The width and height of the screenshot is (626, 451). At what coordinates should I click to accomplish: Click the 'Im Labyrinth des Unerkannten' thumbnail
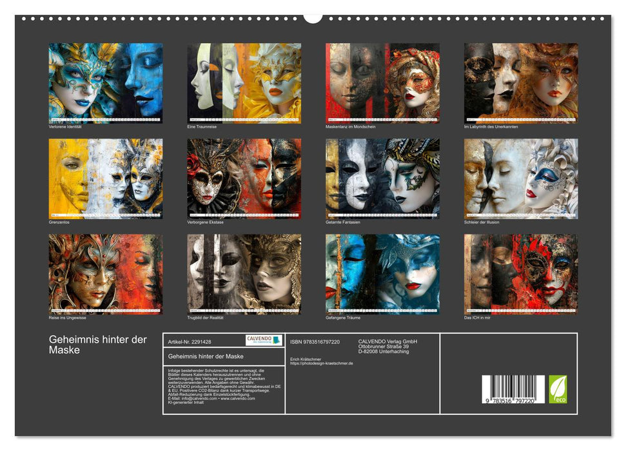[x=521, y=83]
